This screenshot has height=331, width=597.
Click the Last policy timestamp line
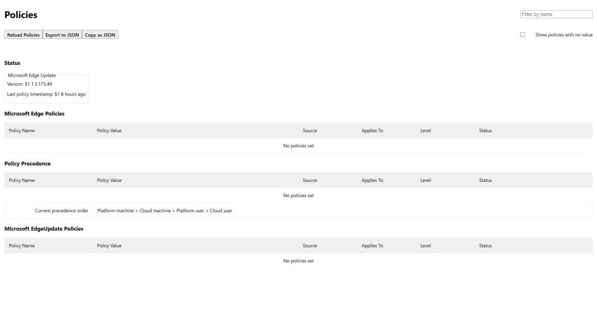click(46, 94)
